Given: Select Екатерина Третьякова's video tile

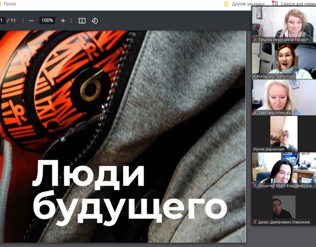Looking at the screenshot, I should 284,59.
